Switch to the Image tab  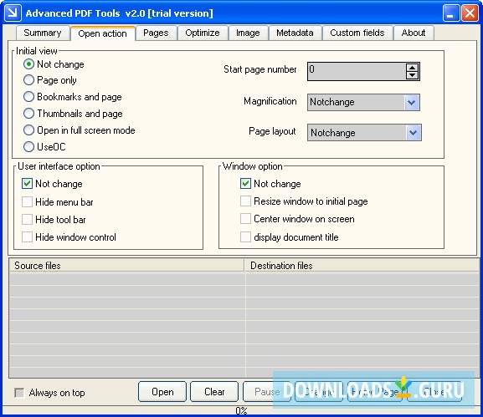click(x=248, y=33)
